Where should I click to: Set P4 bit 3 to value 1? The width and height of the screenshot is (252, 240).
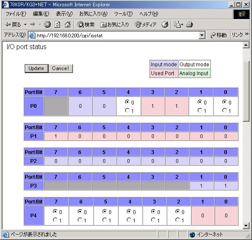pyautogui.click(x=153, y=220)
